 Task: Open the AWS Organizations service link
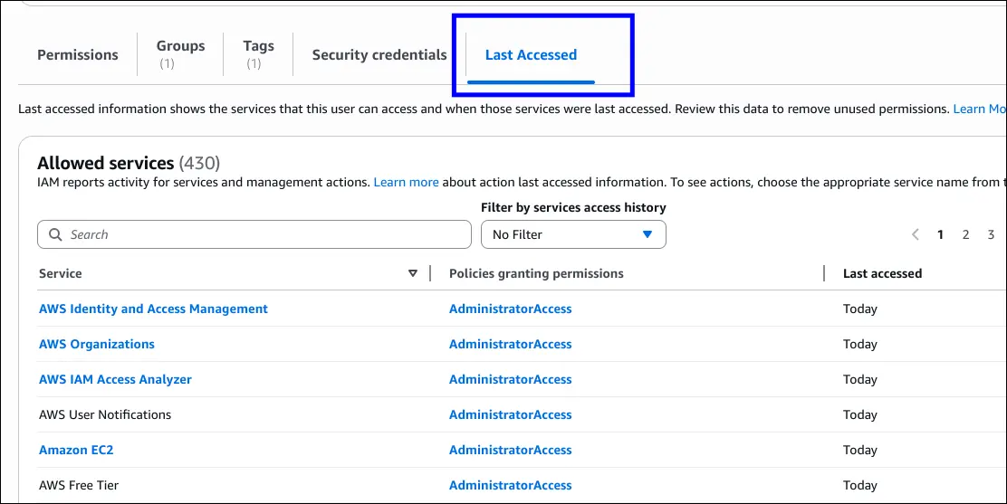[x=97, y=344]
